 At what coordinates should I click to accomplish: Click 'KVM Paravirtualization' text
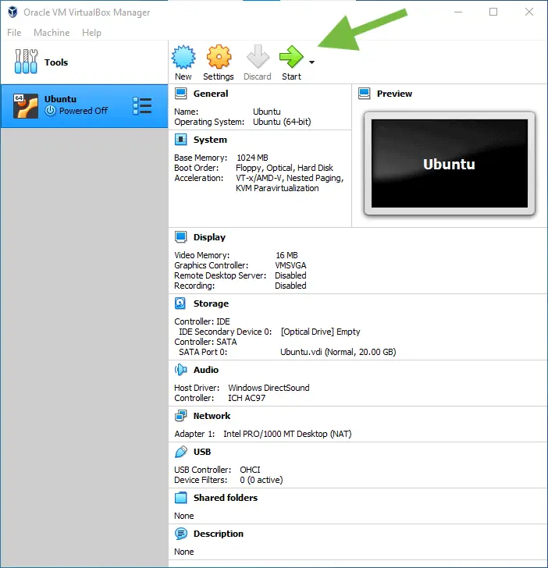[x=277, y=188]
